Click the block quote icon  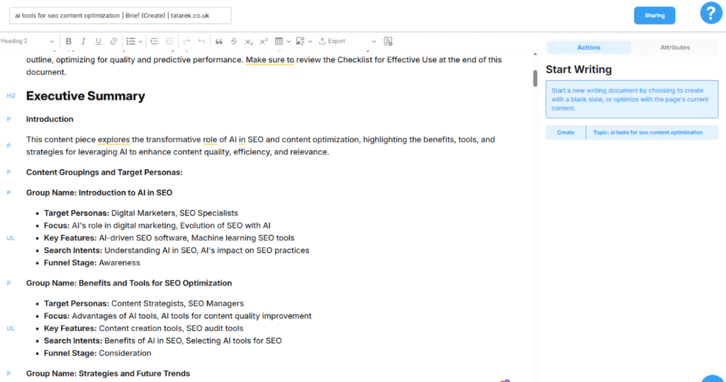pos(218,41)
